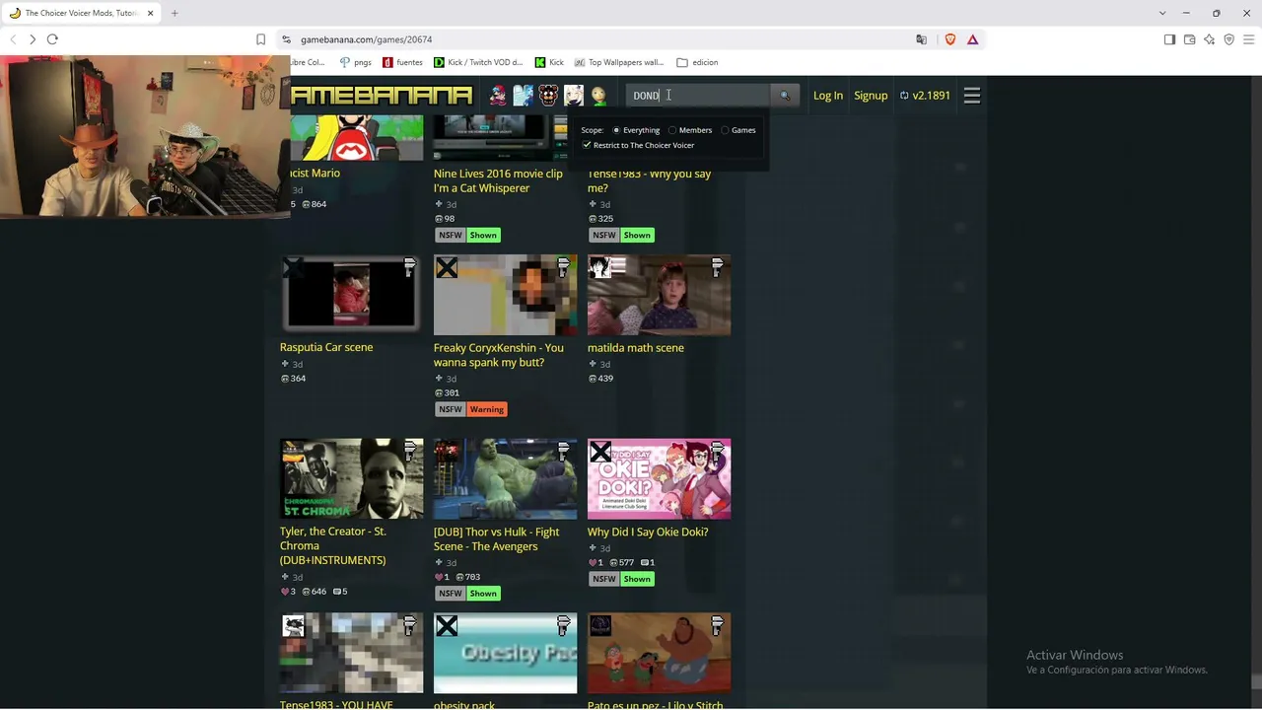Select the Games scope radio button
The height and width of the screenshot is (710, 1262).
[725, 130]
